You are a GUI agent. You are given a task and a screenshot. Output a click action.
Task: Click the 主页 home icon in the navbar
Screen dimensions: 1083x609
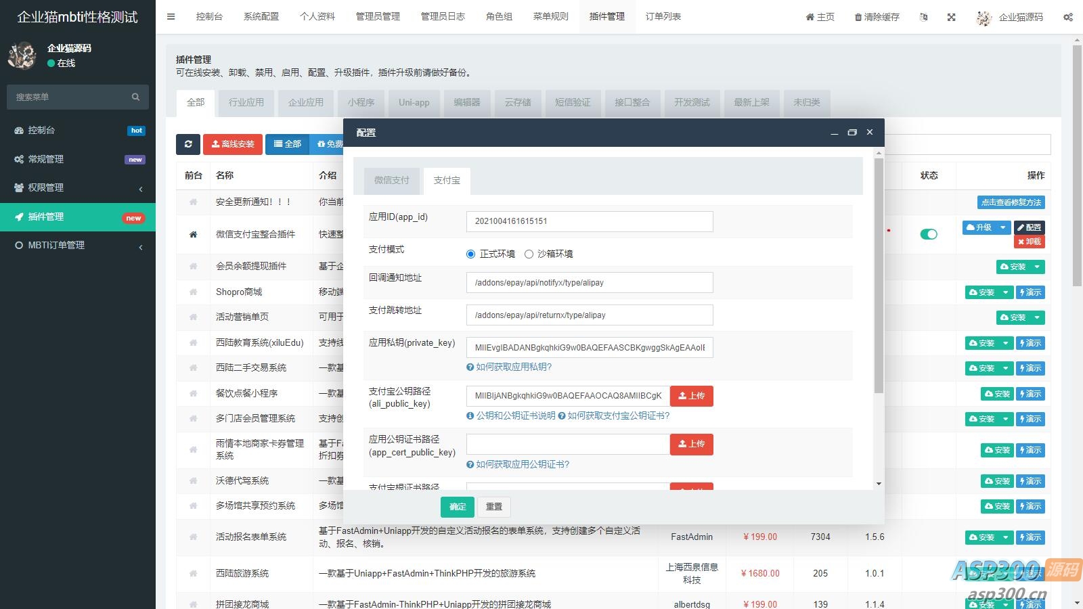[x=810, y=17]
